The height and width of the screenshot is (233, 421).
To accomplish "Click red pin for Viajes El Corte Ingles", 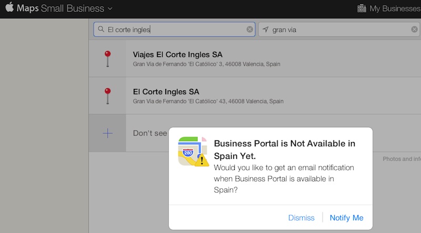I will [108, 59].
